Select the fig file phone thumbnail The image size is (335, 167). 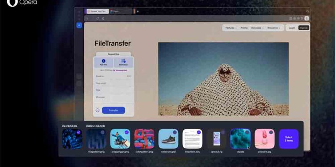pyautogui.click(x=217, y=139)
